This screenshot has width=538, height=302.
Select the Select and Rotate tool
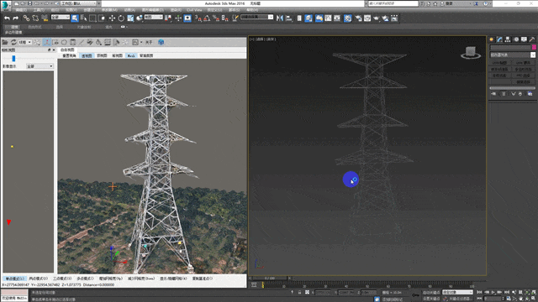(121, 18)
